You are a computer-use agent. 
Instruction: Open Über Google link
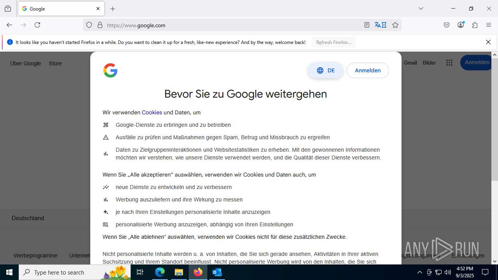(26, 63)
